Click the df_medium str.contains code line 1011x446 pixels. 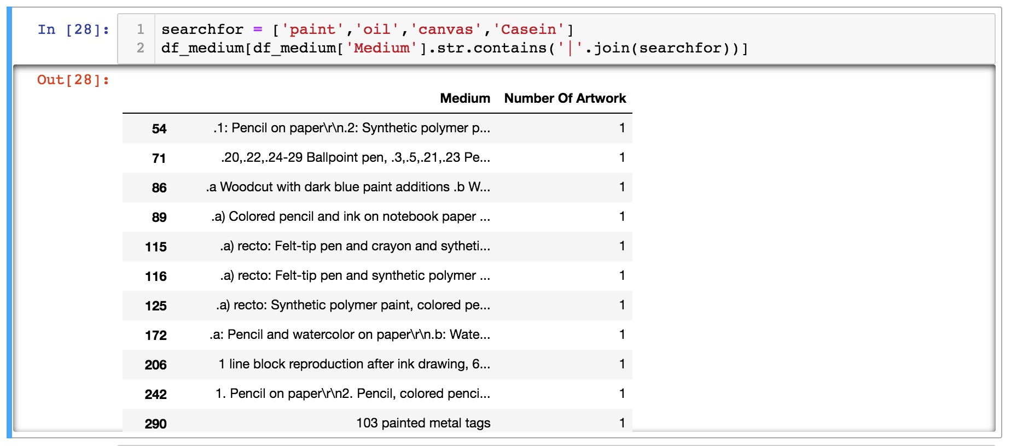click(454, 48)
